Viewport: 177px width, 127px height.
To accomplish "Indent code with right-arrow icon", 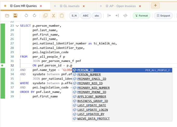I will coord(109,15).
